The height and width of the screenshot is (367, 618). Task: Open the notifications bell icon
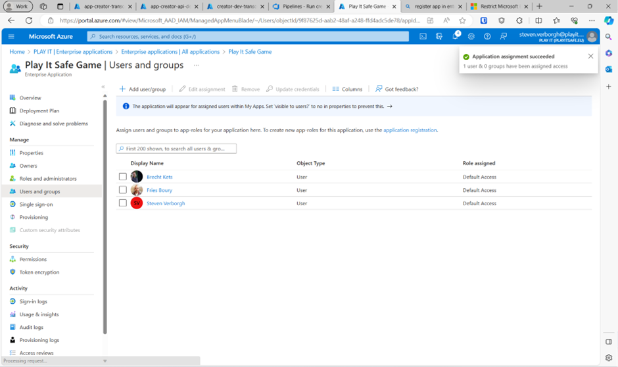tap(455, 37)
